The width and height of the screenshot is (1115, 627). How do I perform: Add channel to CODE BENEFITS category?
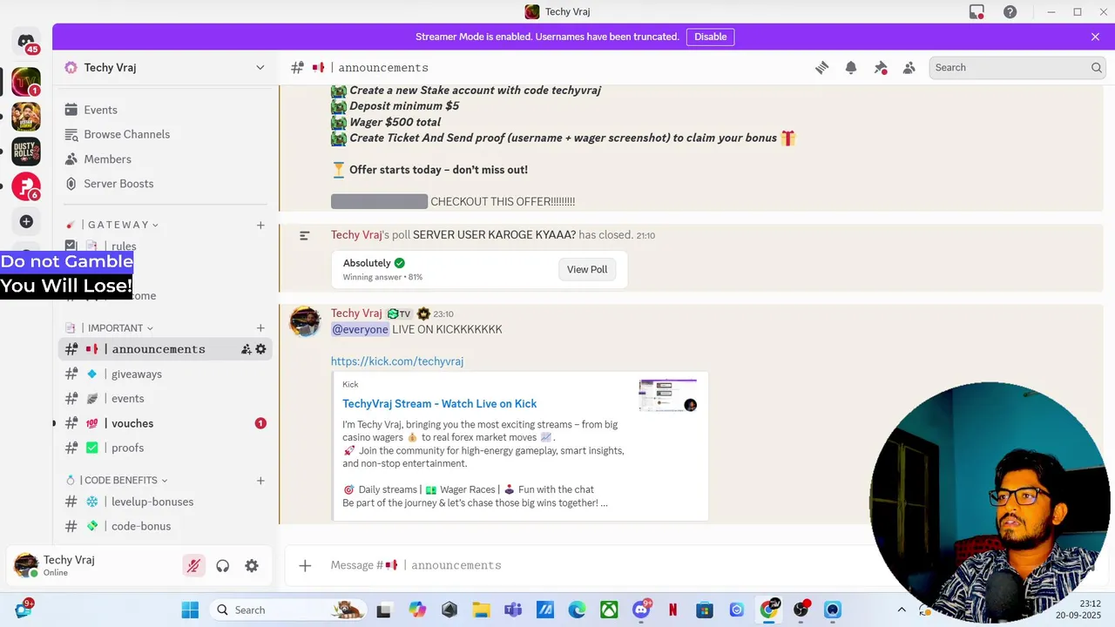pyautogui.click(x=260, y=480)
